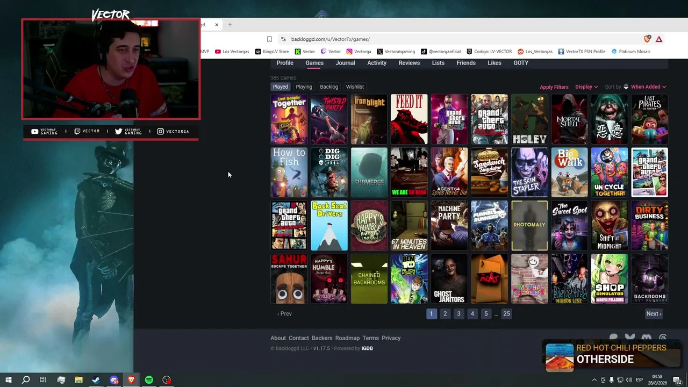Click the Windows Start button
This screenshot has width=688, height=387.
pos(8,380)
